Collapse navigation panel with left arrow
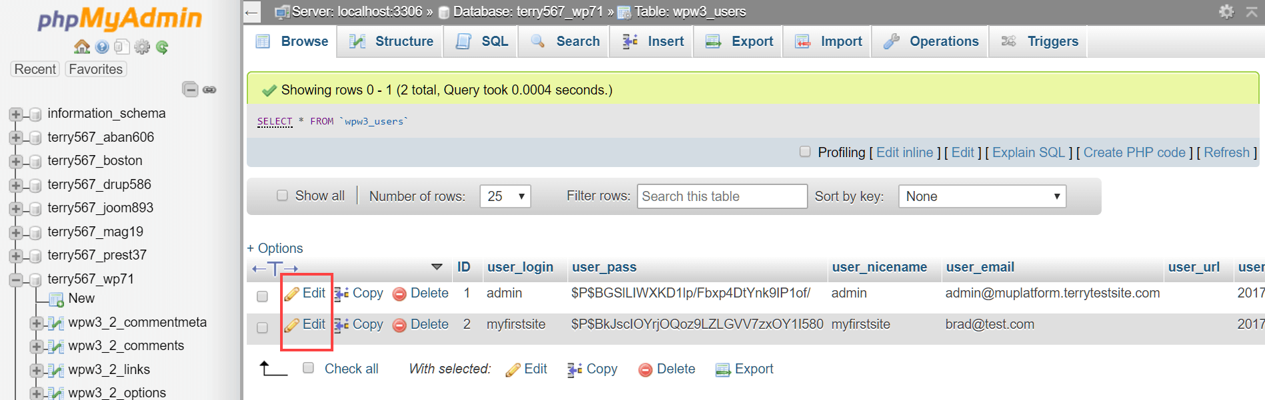Image resolution: width=1265 pixels, height=400 pixels. (251, 12)
